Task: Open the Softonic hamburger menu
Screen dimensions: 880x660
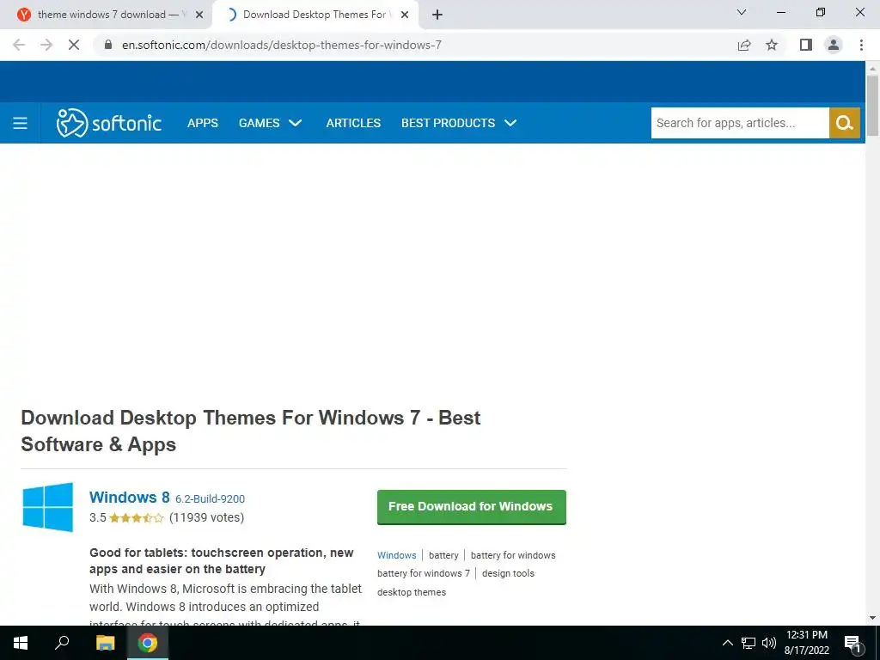Action: 21,123
